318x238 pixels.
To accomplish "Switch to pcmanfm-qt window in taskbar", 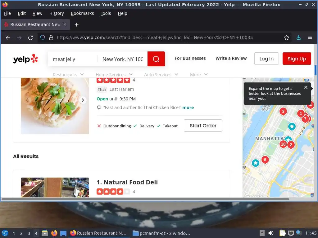I will 161,233.
